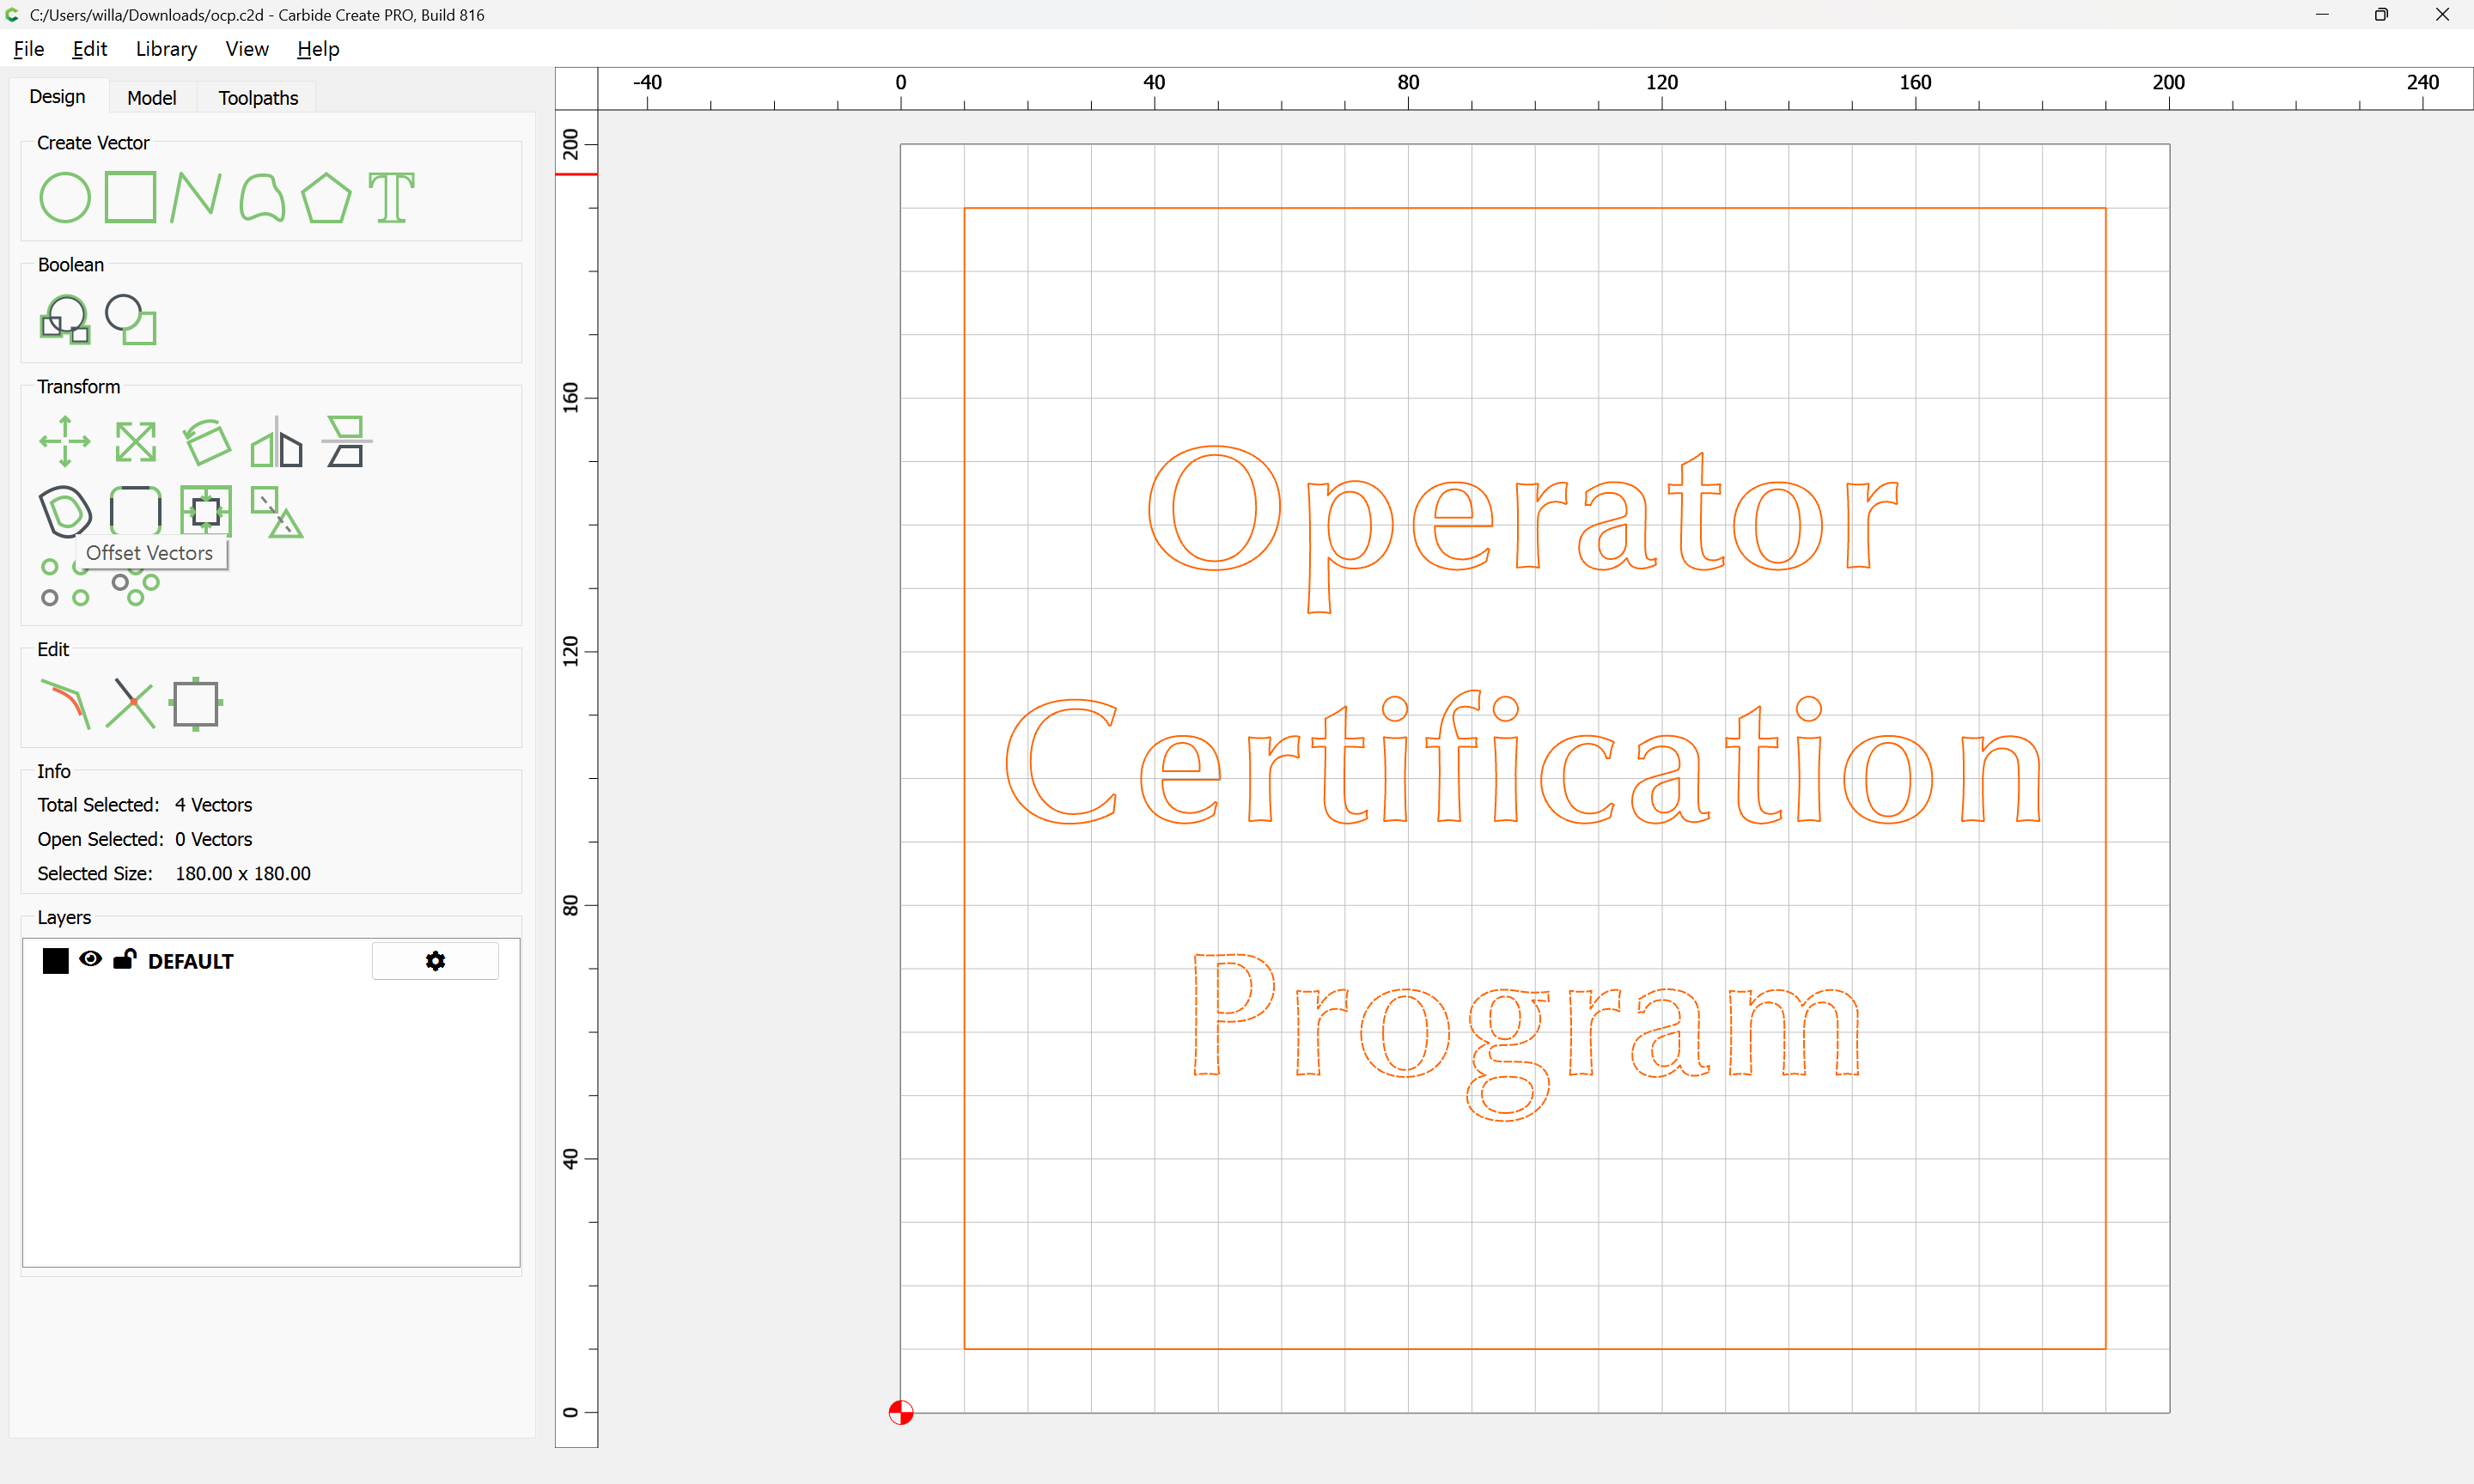This screenshot has width=2474, height=1484.
Task: Click the red origin marker on canvas
Action: coord(901,1412)
